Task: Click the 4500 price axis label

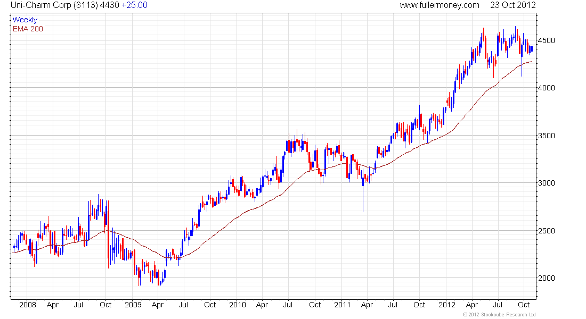Action: point(547,40)
